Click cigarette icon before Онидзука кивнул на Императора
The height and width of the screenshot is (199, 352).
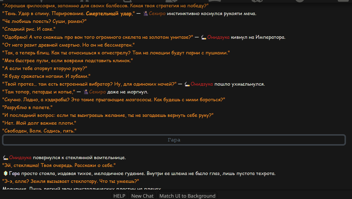204,37
